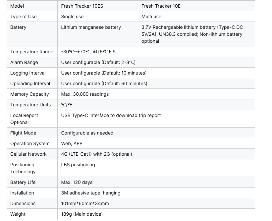
Task: Click the "Fresh Tracker 10ES" model cell
Action: tap(82, 6)
